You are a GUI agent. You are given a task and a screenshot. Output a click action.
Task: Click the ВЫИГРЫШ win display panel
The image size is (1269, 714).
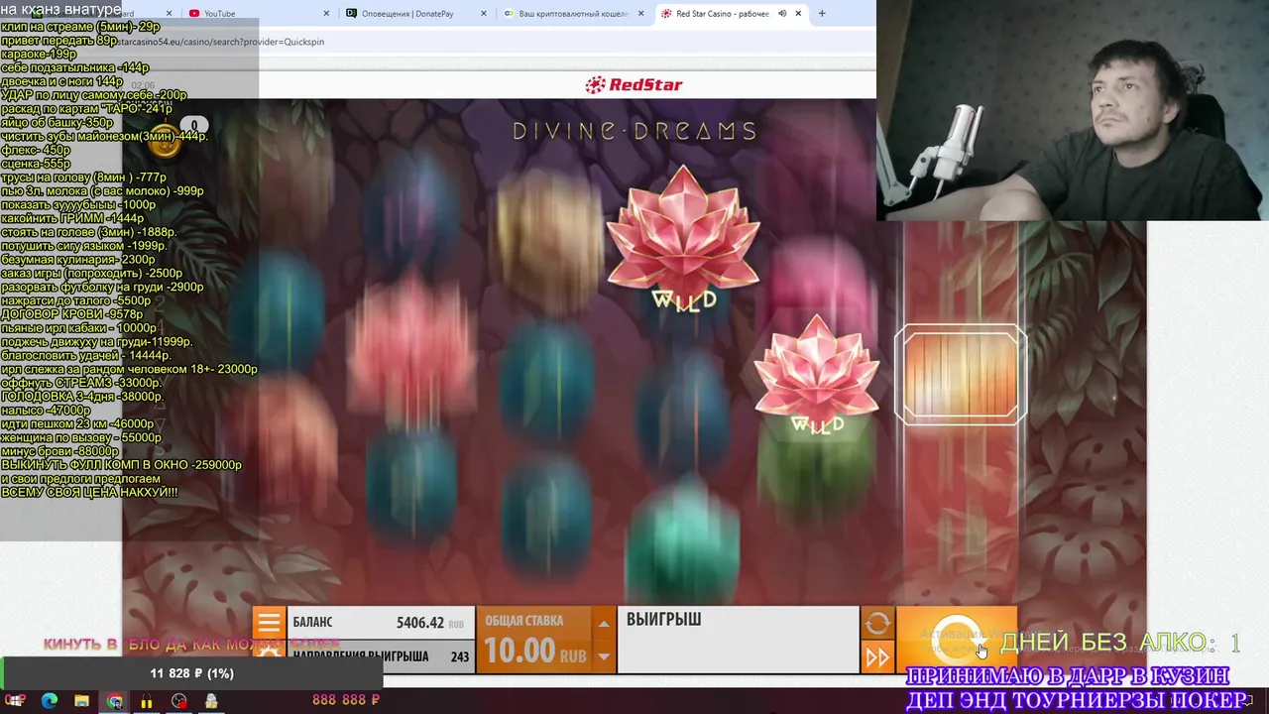click(x=738, y=640)
